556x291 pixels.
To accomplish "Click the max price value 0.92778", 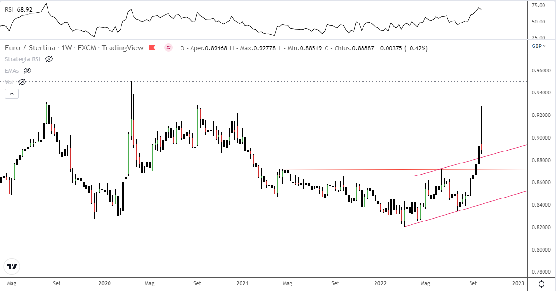I will coord(265,48).
